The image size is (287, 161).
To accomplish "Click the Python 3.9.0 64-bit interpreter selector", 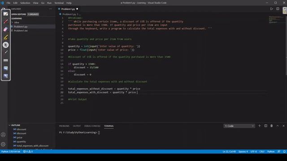I will pos(11,152).
